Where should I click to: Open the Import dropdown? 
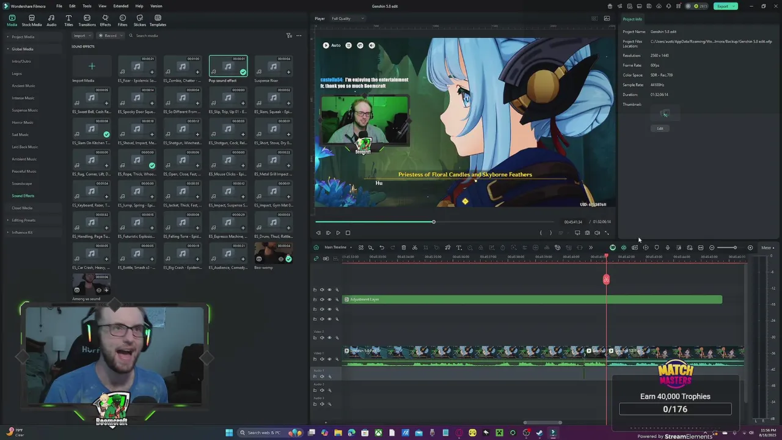pyautogui.click(x=81, y=35)
